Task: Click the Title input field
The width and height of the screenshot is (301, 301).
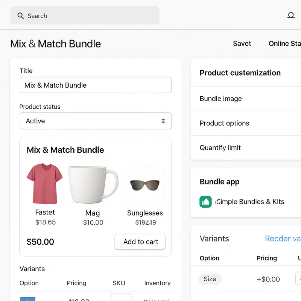Action: tap(96, 85)
